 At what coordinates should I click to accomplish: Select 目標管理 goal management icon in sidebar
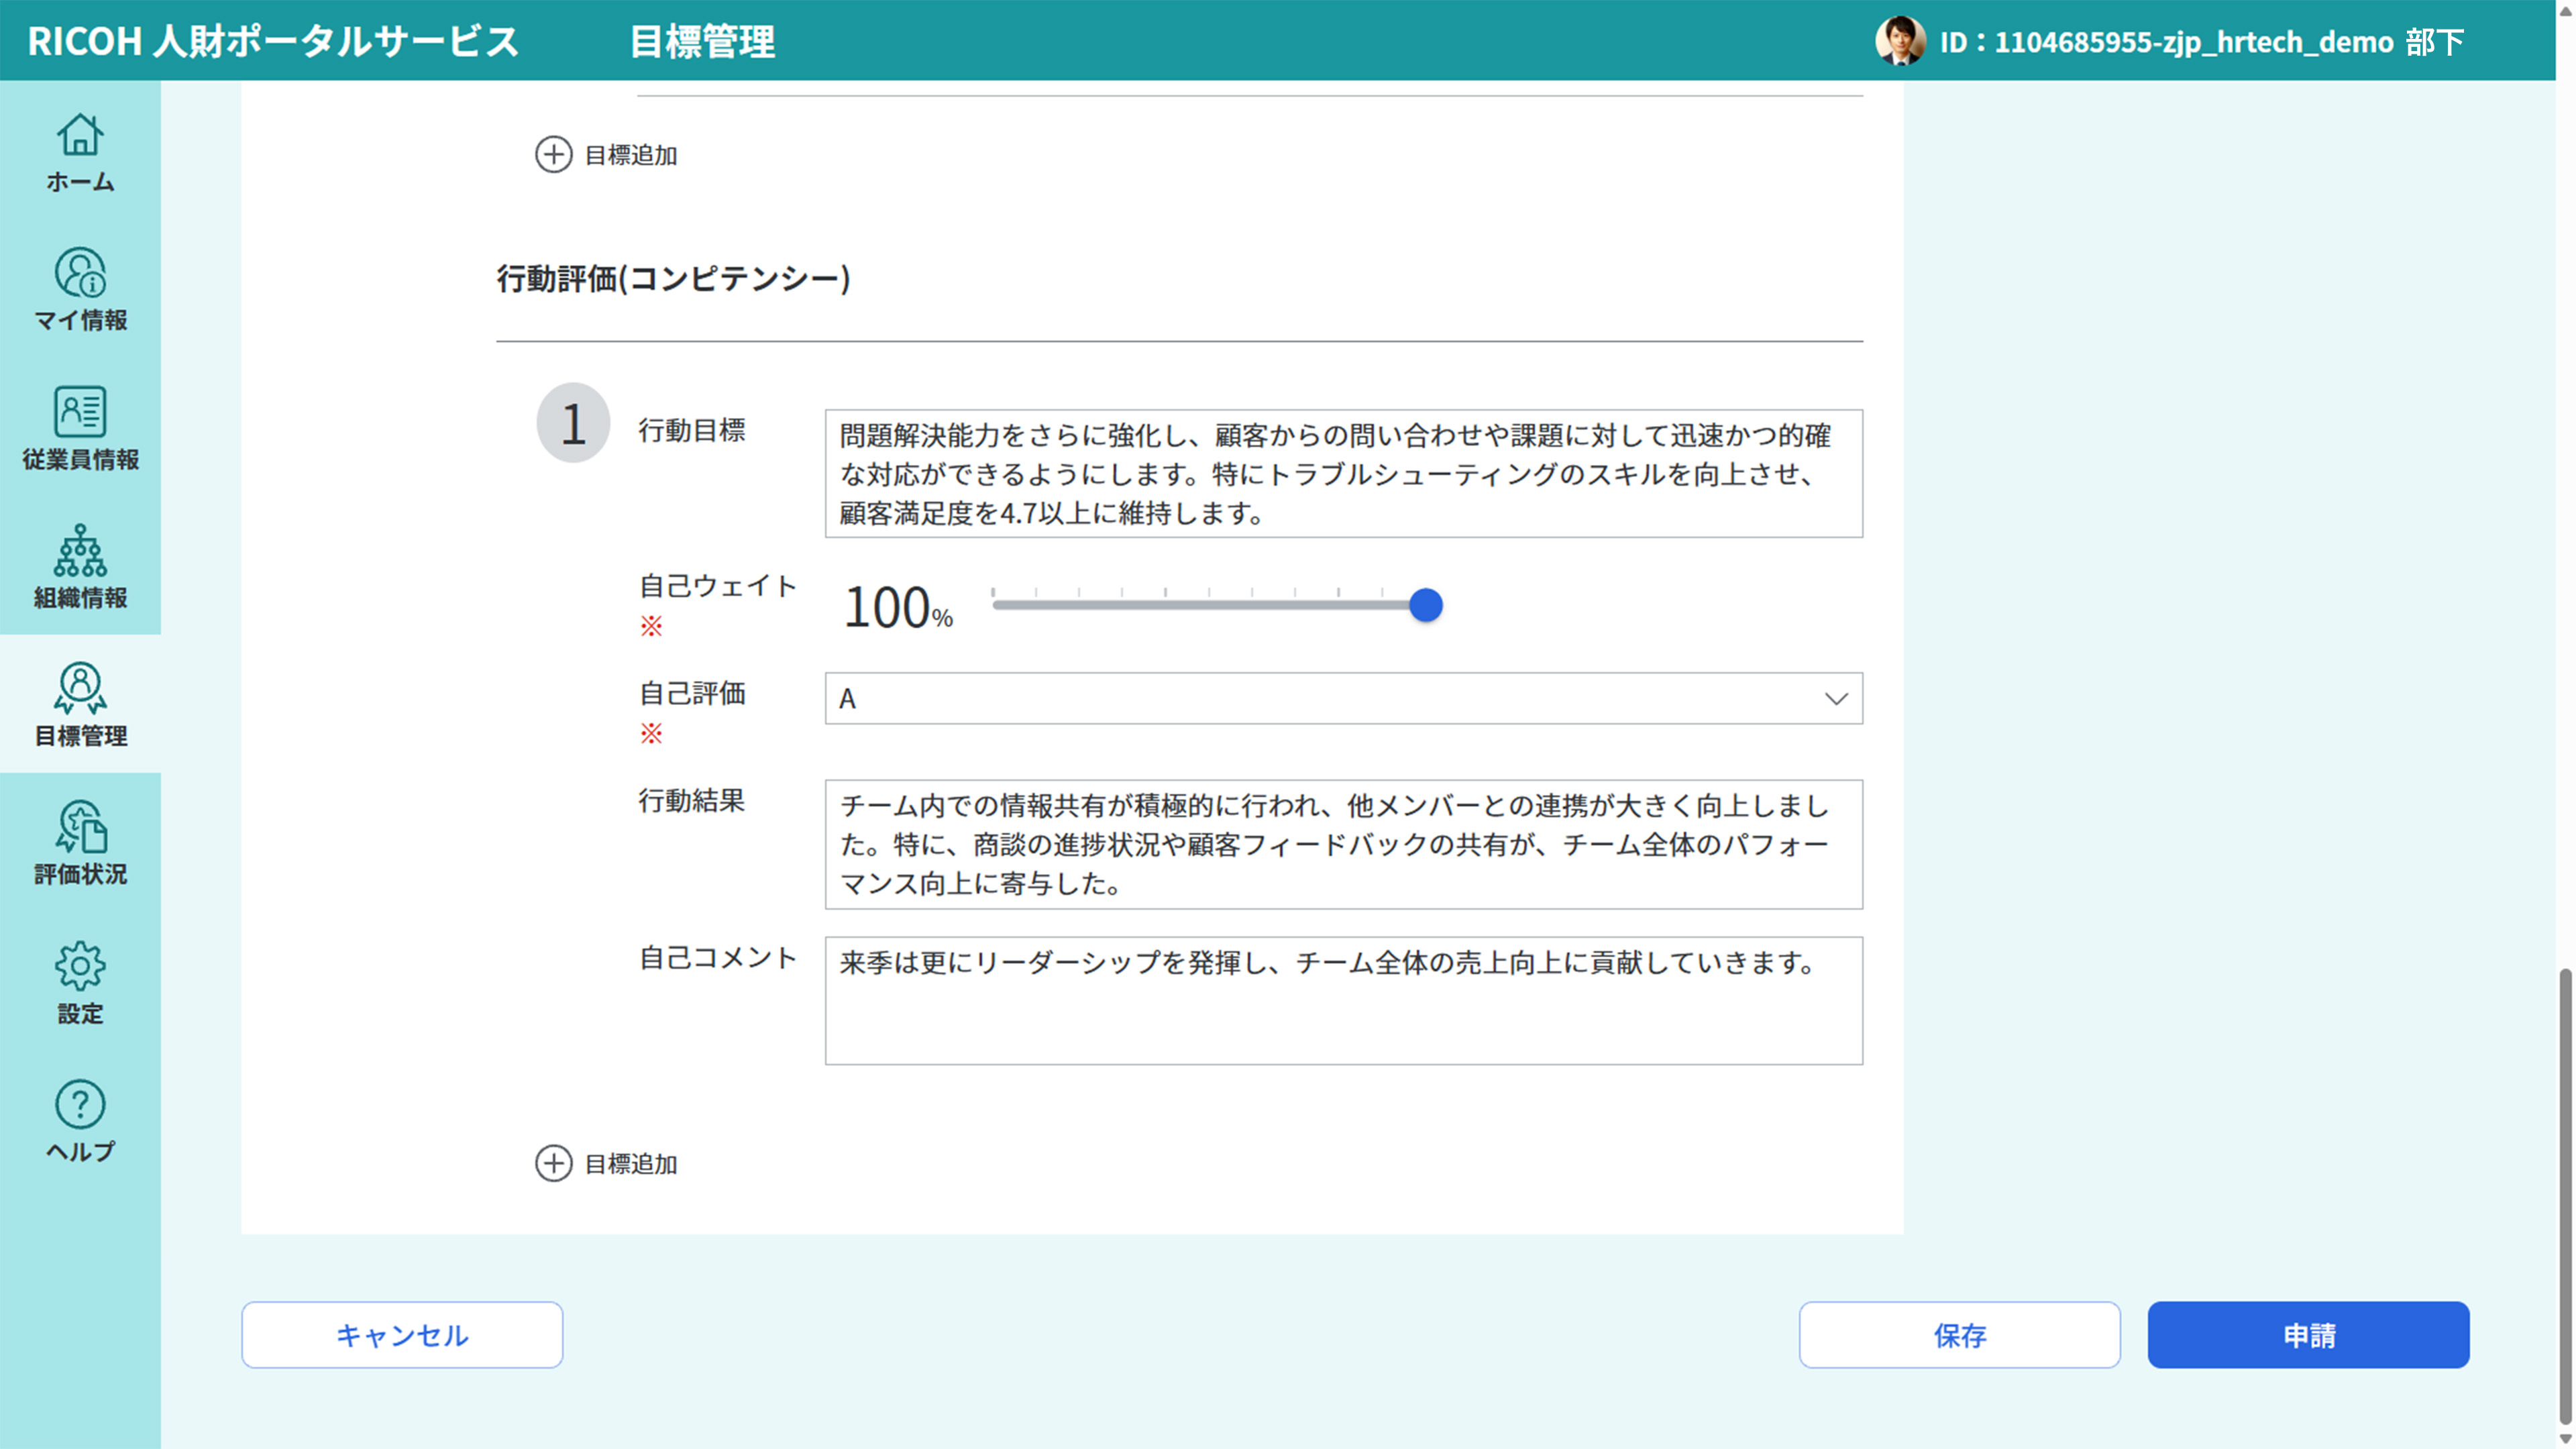pyautogui.click(x=80, y=688)
